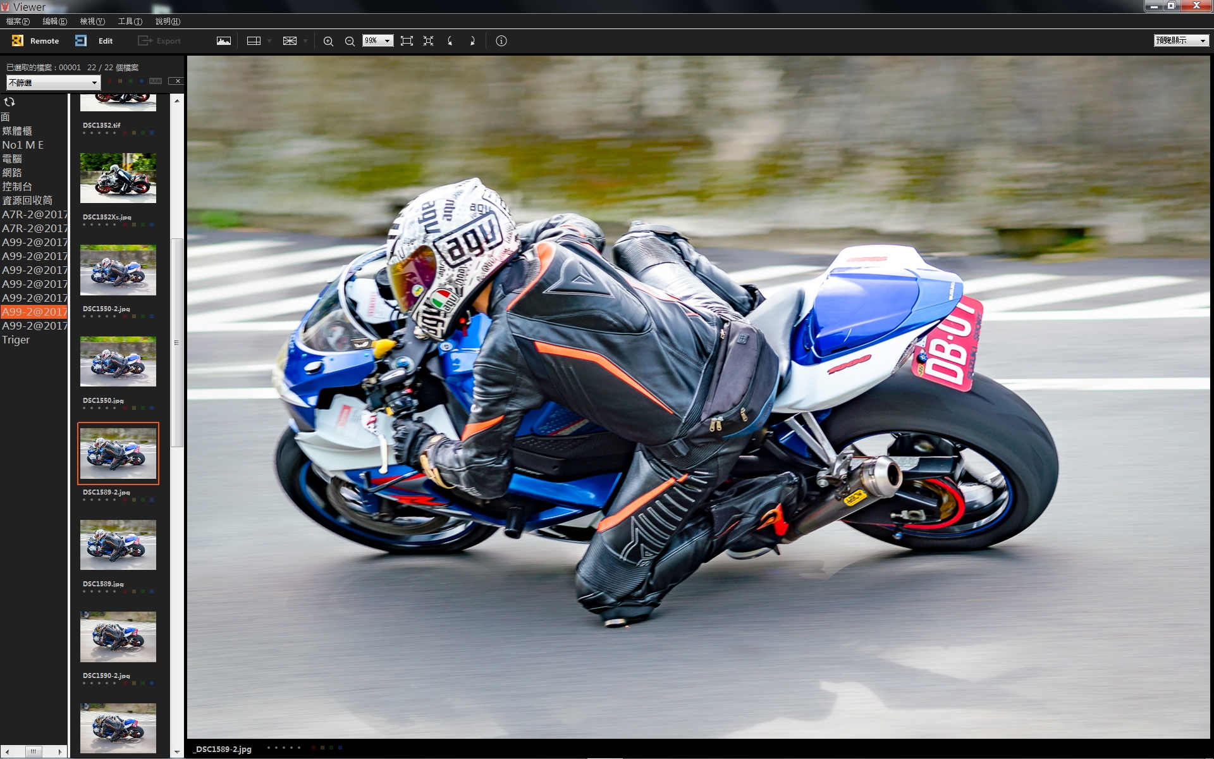The image size is (1214, 759).
Task: Zoom out of the image
Action: (x=350, y=41)
